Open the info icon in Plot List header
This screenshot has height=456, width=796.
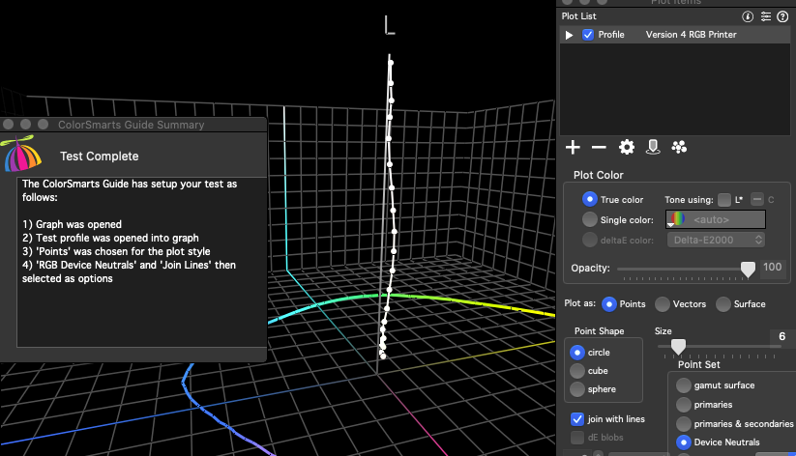point(748,16)
